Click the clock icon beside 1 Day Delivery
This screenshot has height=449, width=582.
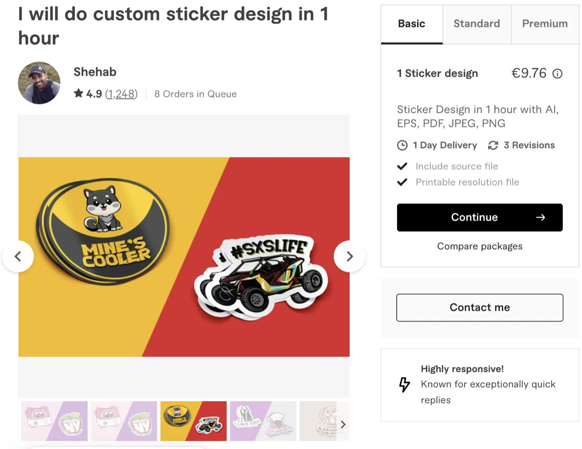pos(402,145)
